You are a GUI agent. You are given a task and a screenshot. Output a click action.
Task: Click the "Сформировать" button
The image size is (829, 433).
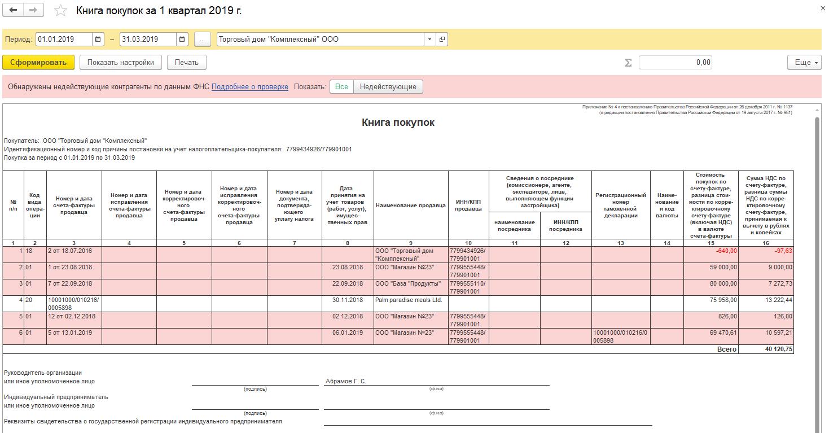tap(38, 63)
